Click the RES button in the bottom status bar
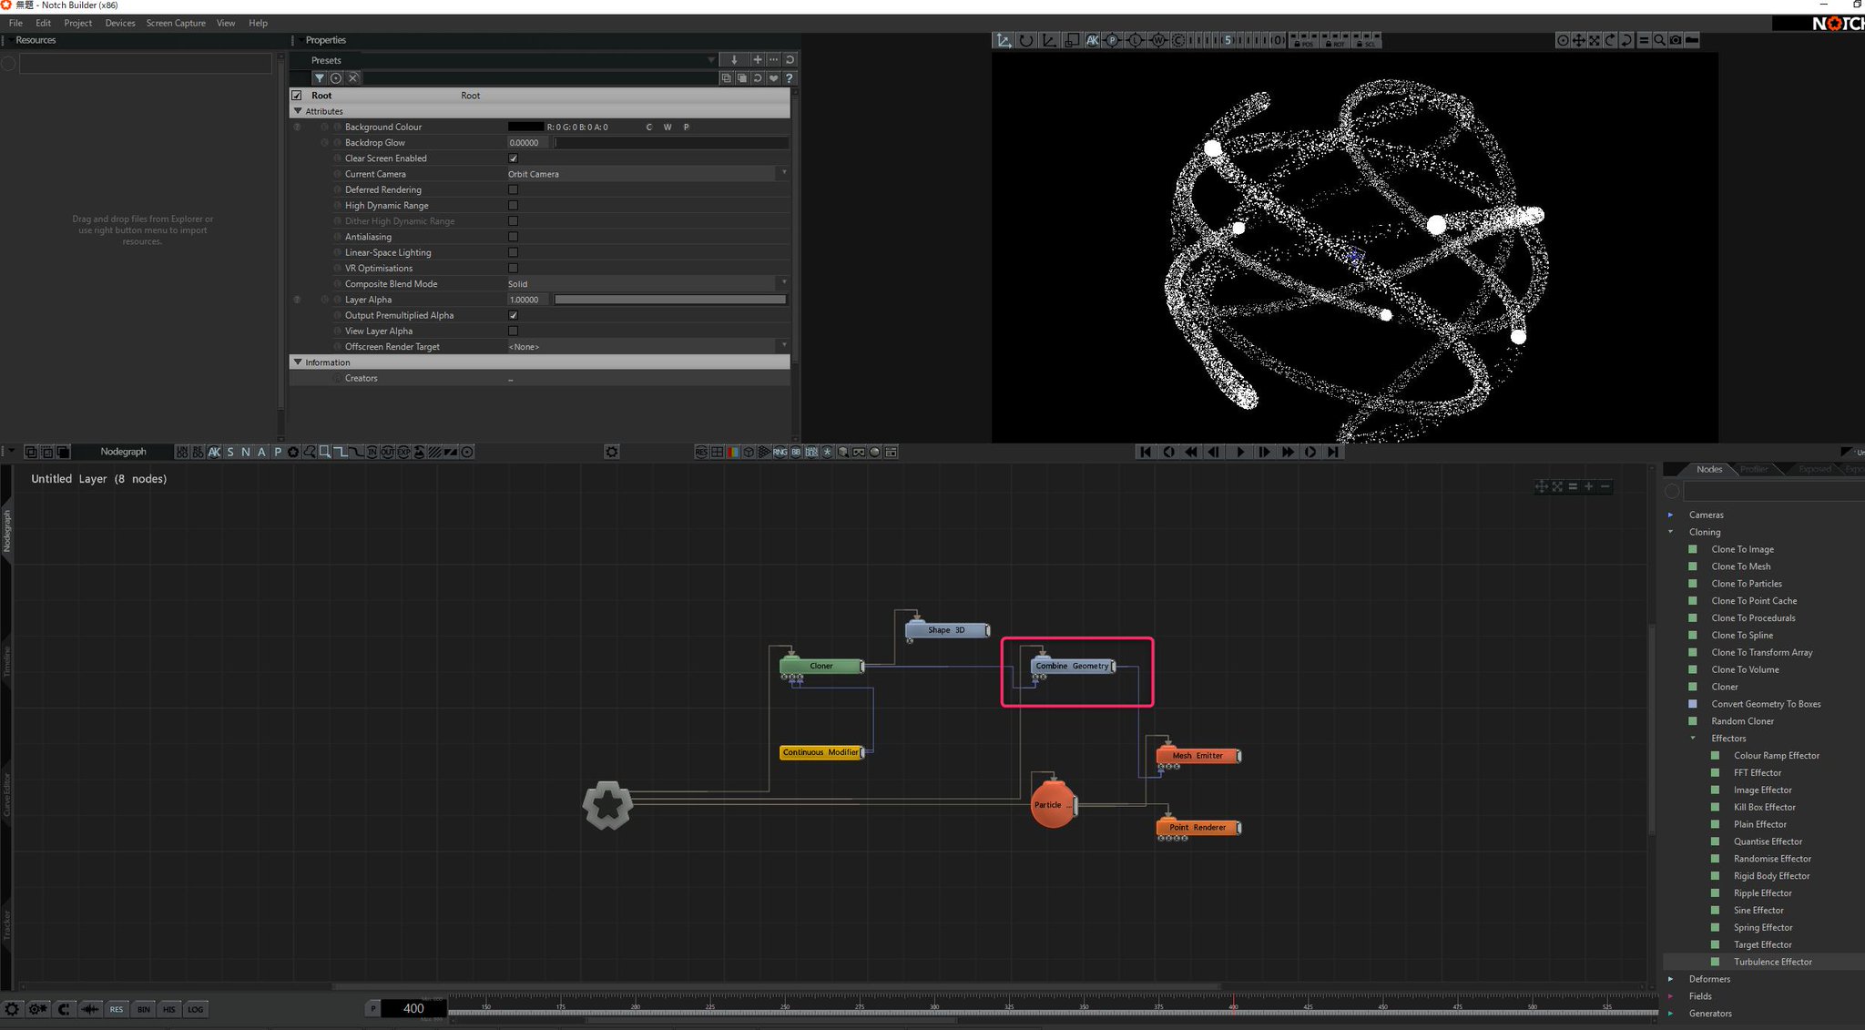The height and width of the screenshot is (1030, 1865). point(117,1009)
